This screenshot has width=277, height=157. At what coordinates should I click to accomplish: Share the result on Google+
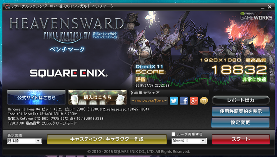point(194,101)
